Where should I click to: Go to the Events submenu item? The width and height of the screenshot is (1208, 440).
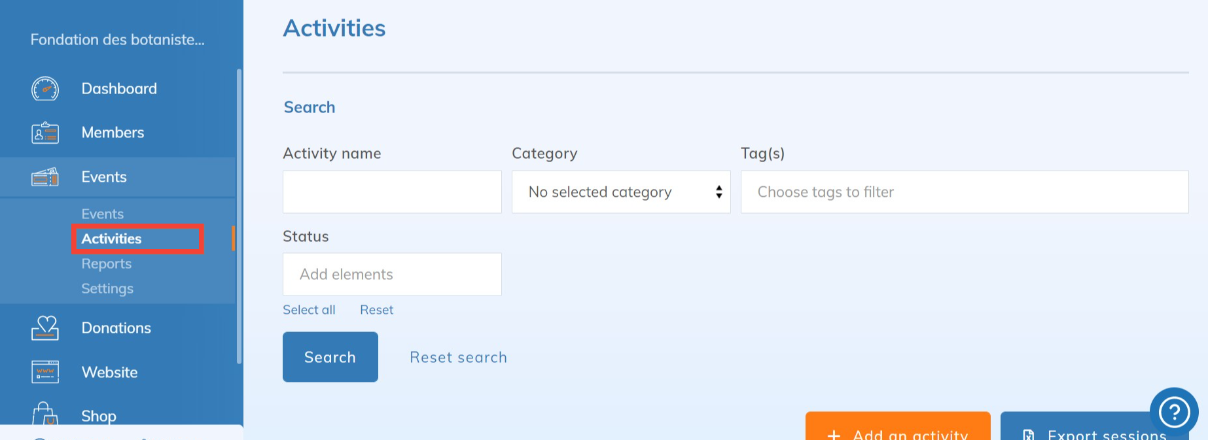(x=102, y=214)
